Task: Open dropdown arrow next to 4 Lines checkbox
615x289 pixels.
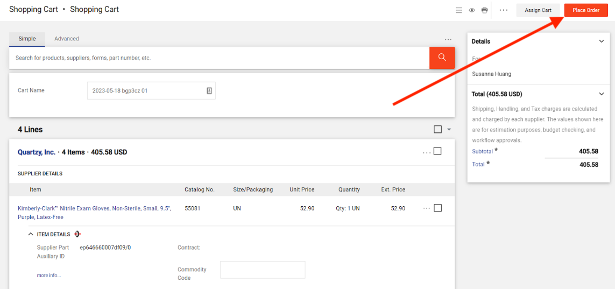Action: [x=449, y=130]
